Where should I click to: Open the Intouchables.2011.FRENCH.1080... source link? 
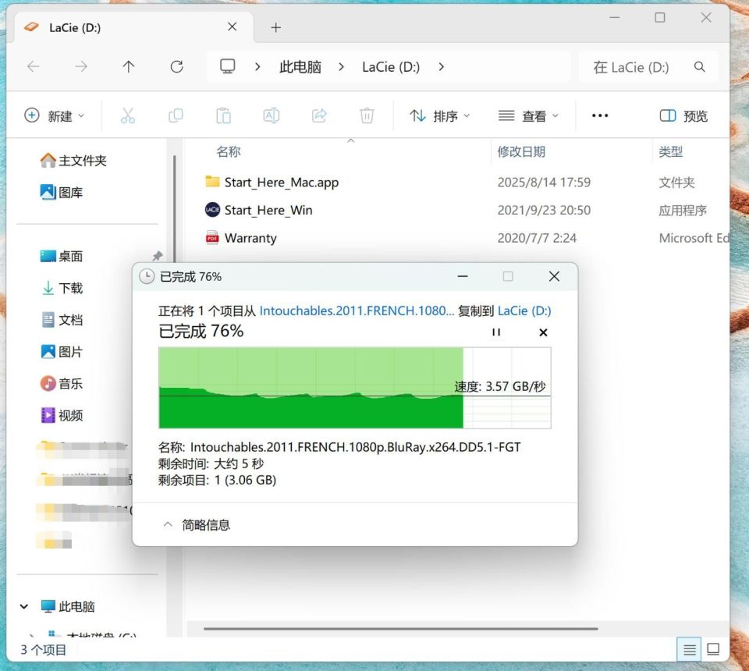pos(357,311)
